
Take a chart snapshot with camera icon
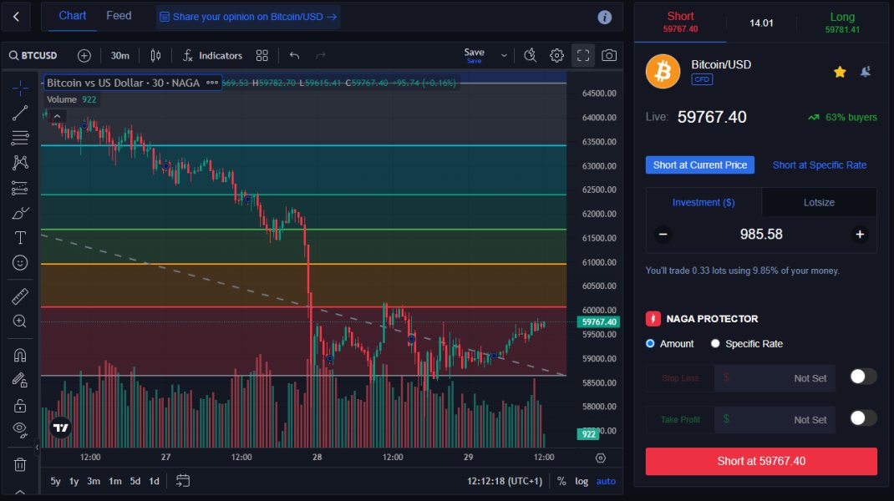tap(609, 56)
